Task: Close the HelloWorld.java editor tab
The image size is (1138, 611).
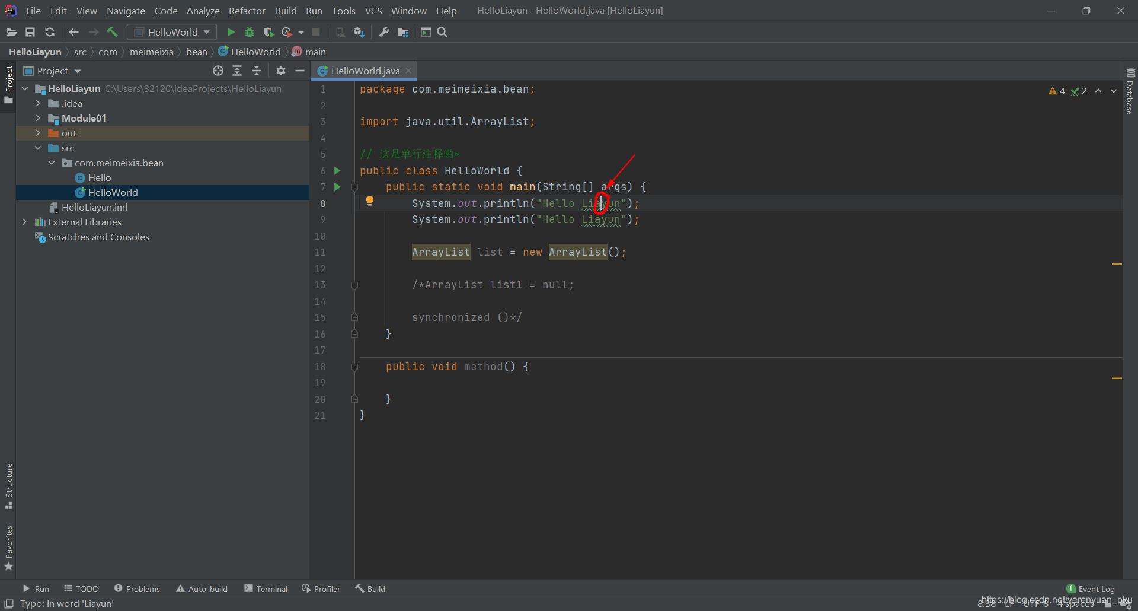Action: (x=408, y=71)
